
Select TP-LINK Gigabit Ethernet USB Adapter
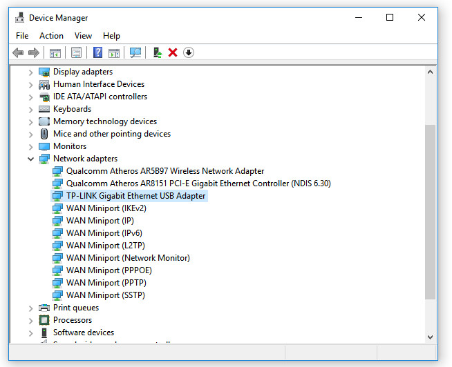point(135,196)
